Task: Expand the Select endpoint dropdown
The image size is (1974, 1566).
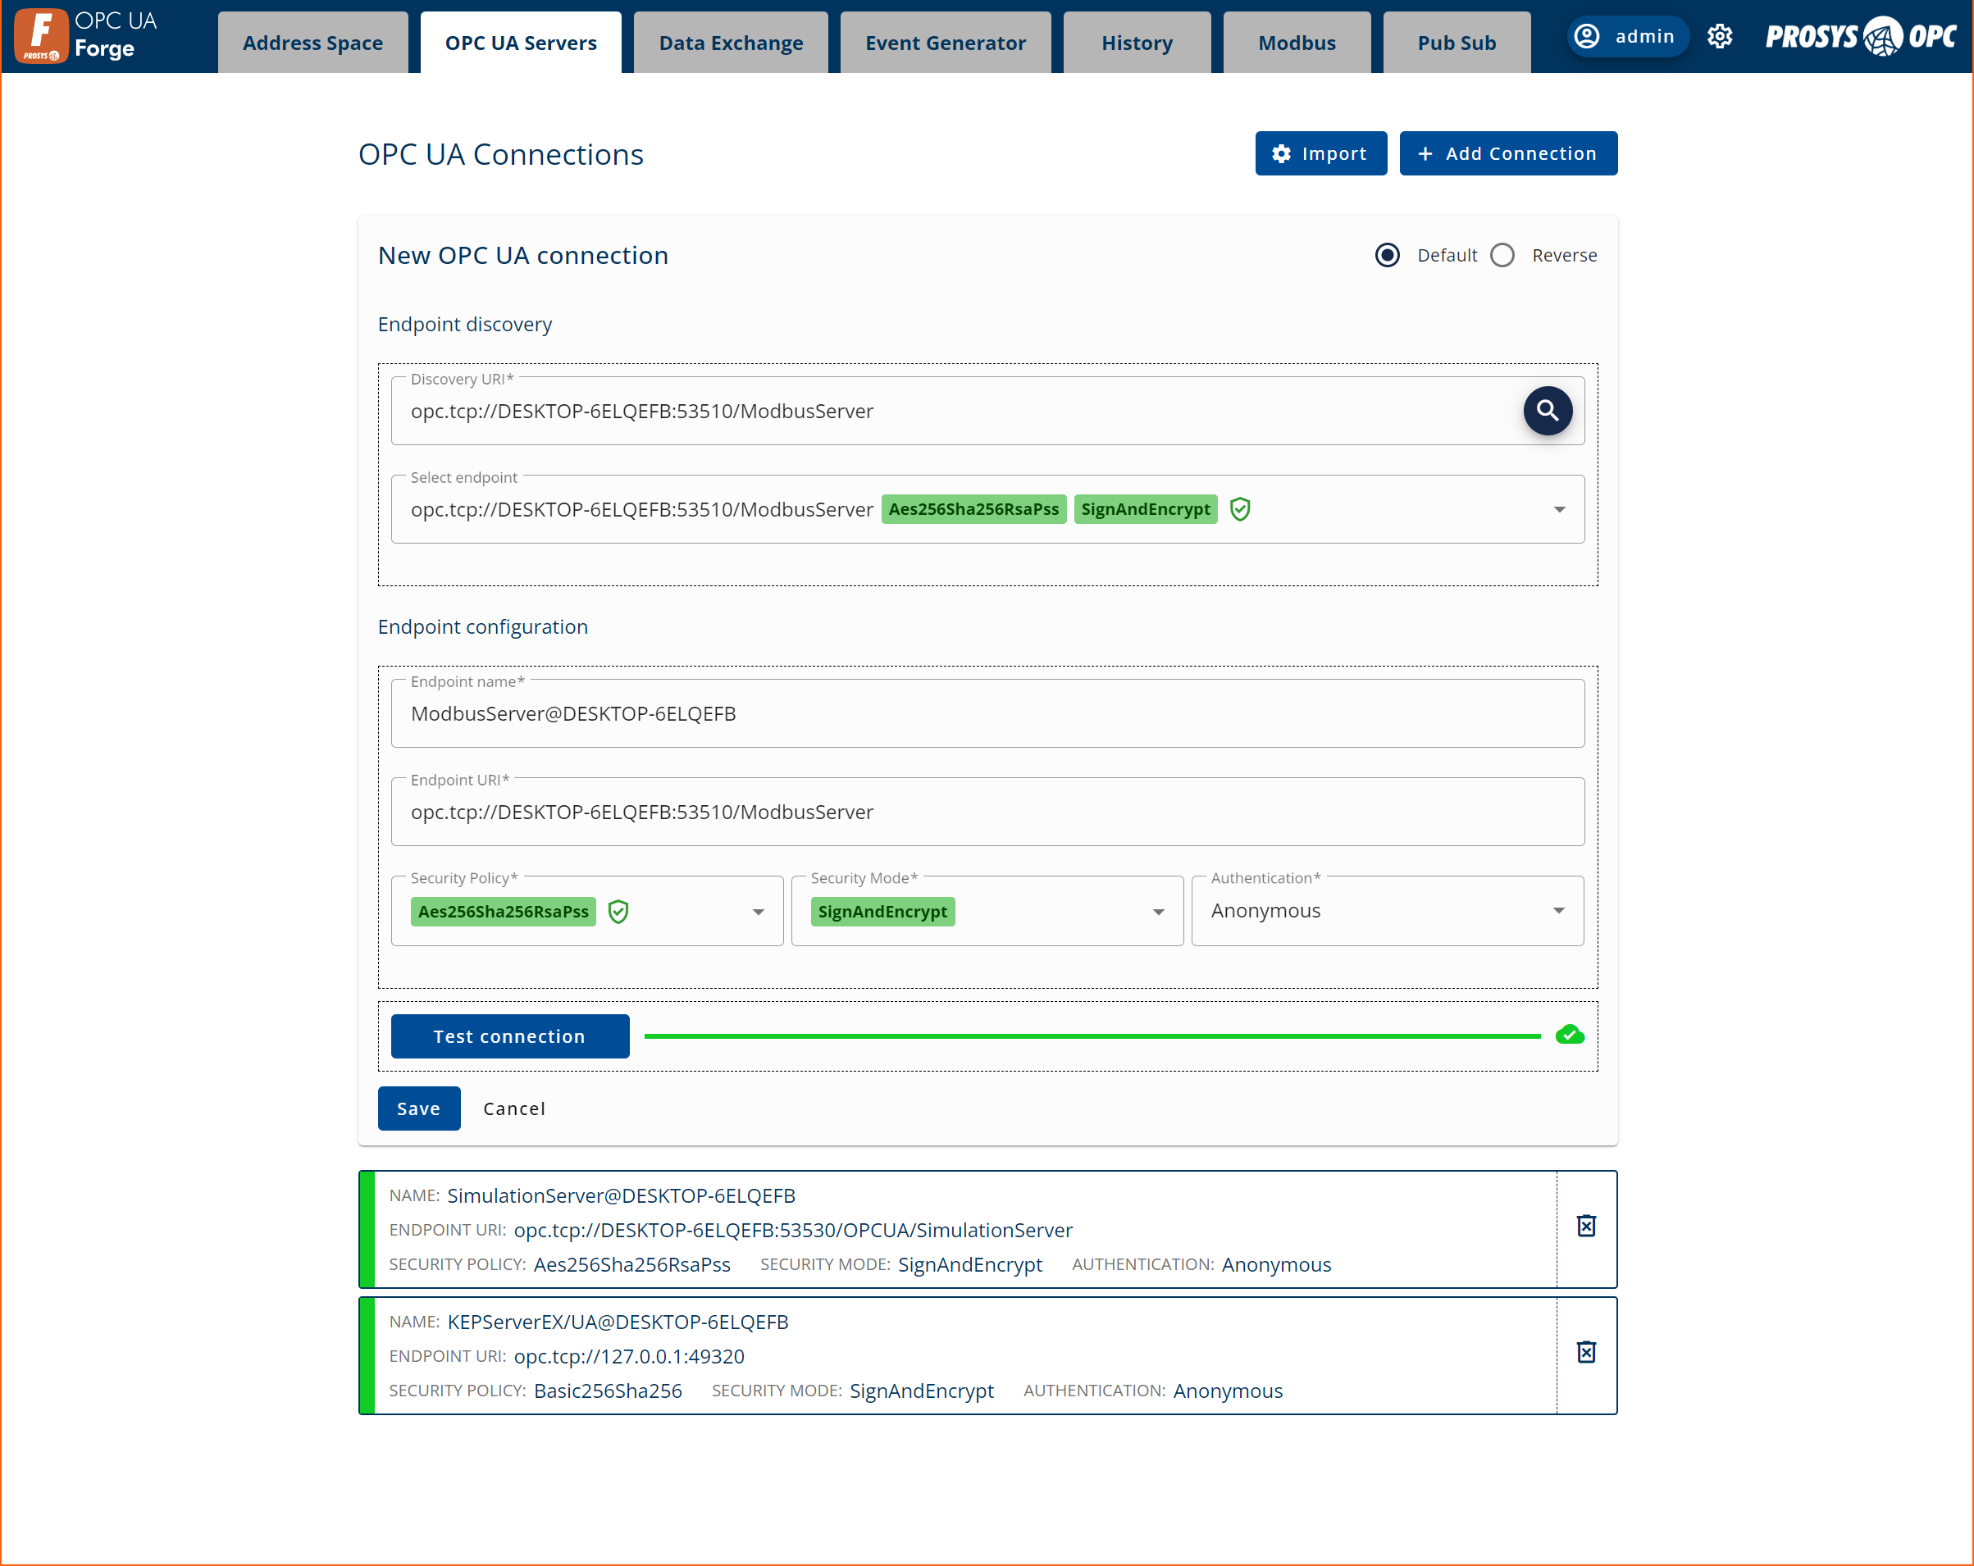Action: tap(1558, 510)
